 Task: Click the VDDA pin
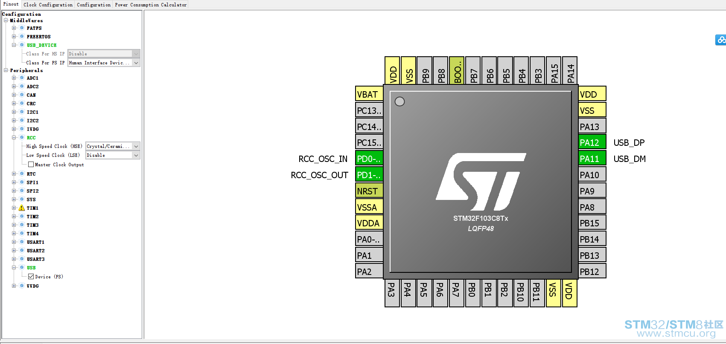(x=369, y=223)
